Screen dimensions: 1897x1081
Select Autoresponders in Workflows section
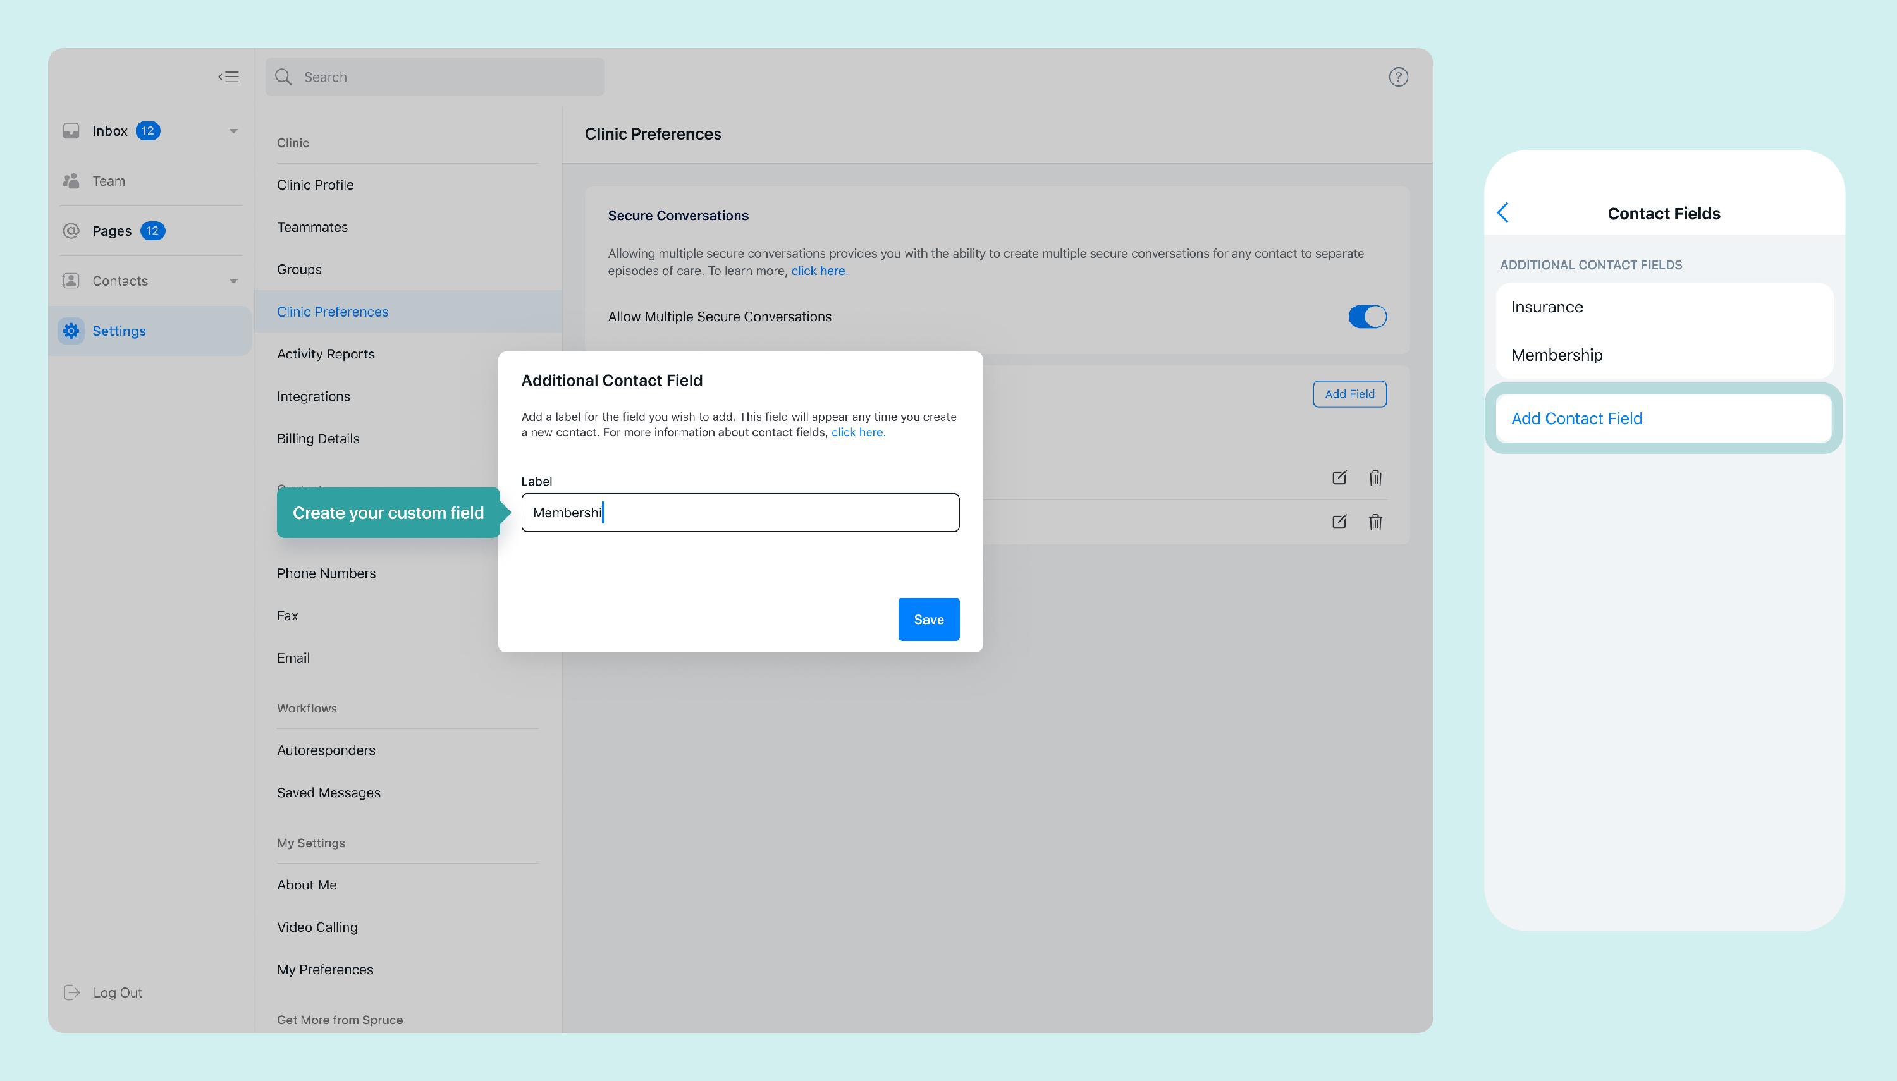point(326,750)
